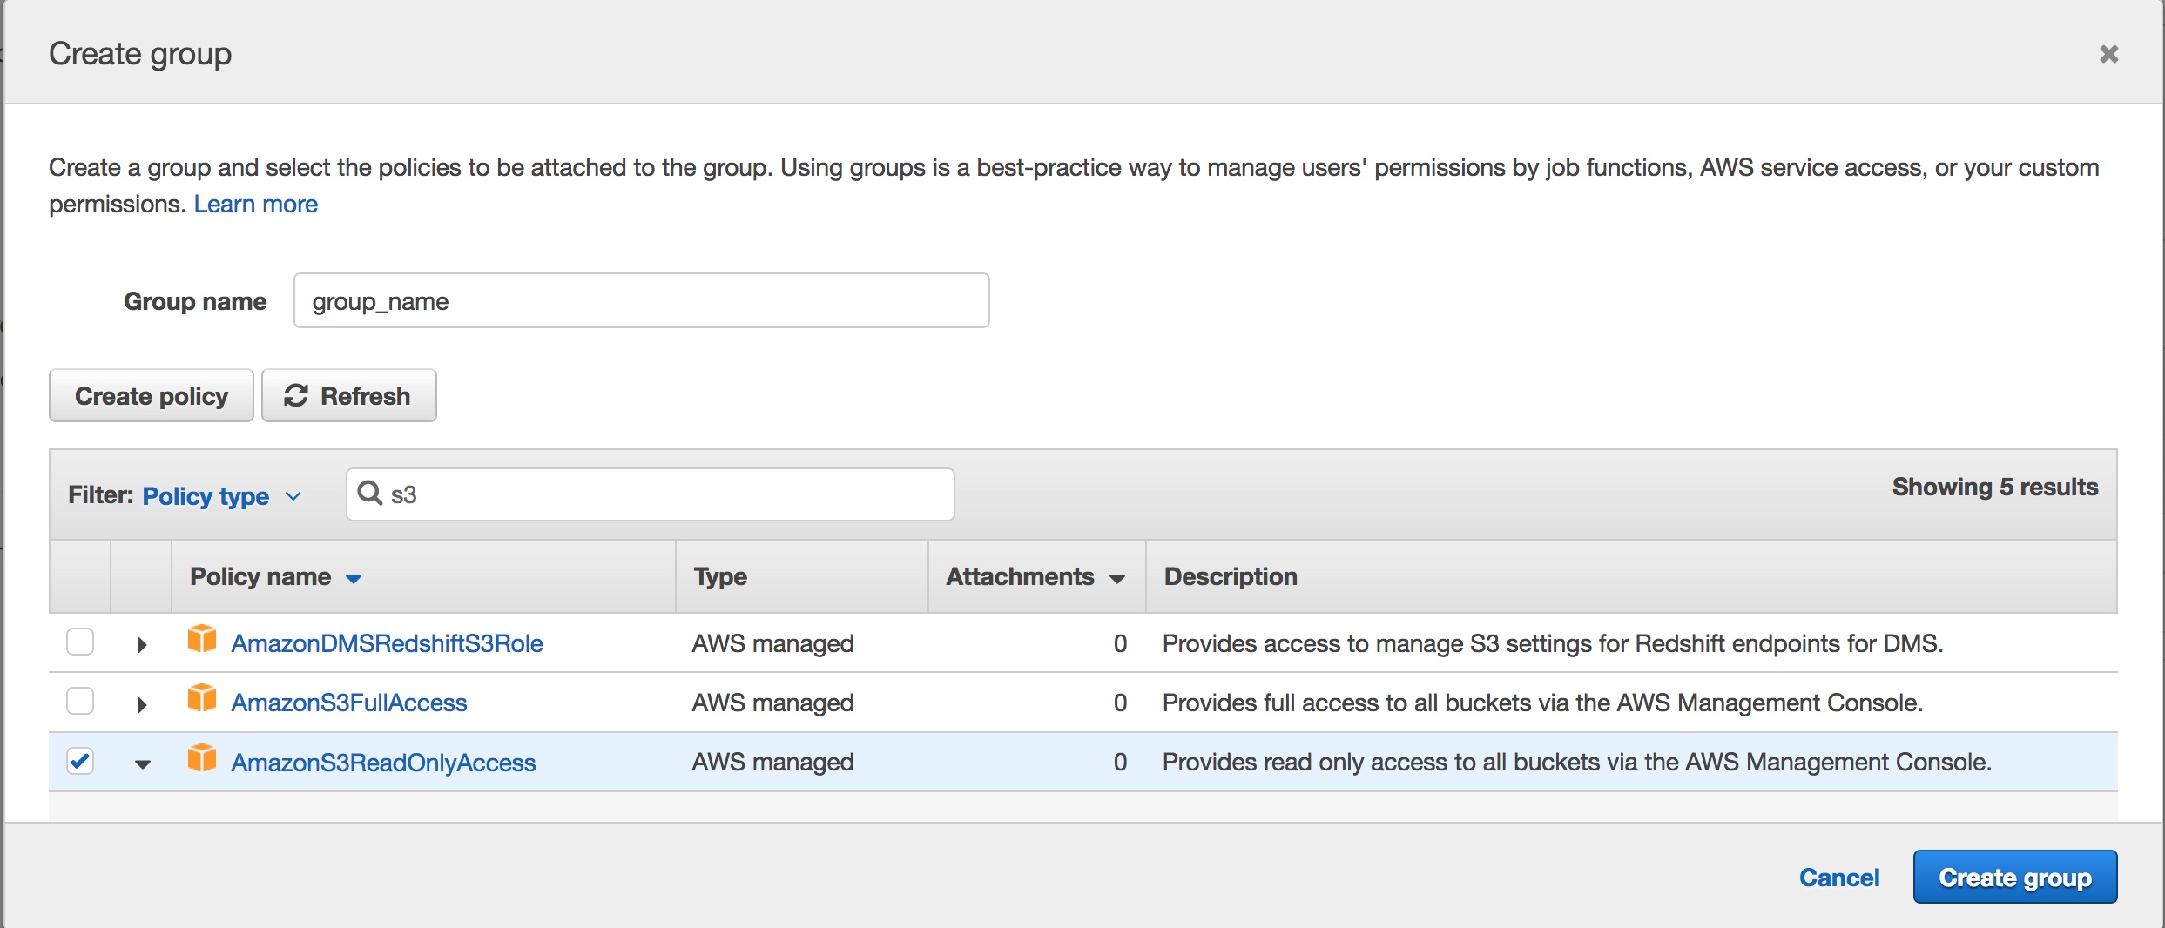The image size is (2165, 928).
Task: Check the AmazonDMSRedshiftS3Role policy checkbox
Action: [80, 642]
